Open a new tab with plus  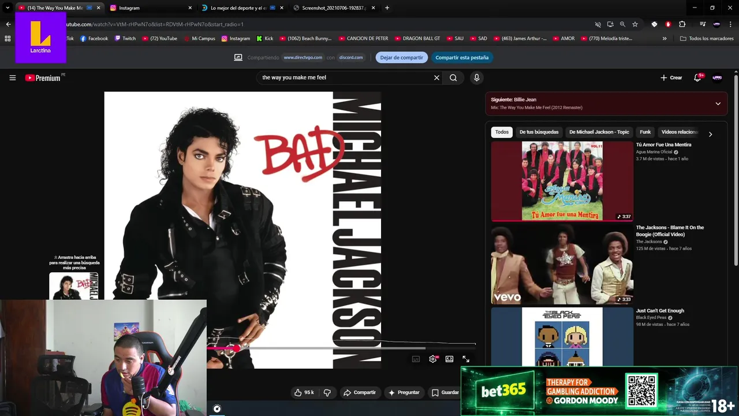pyautogui.click(x=387, y=8)
